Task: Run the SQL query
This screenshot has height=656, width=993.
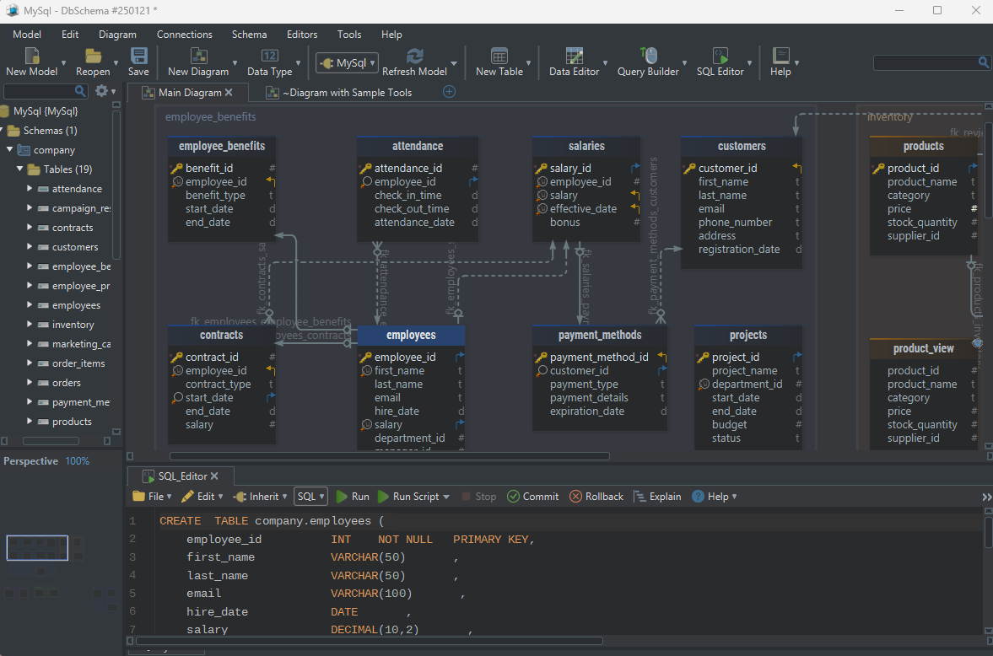Action: click(352, 497)
